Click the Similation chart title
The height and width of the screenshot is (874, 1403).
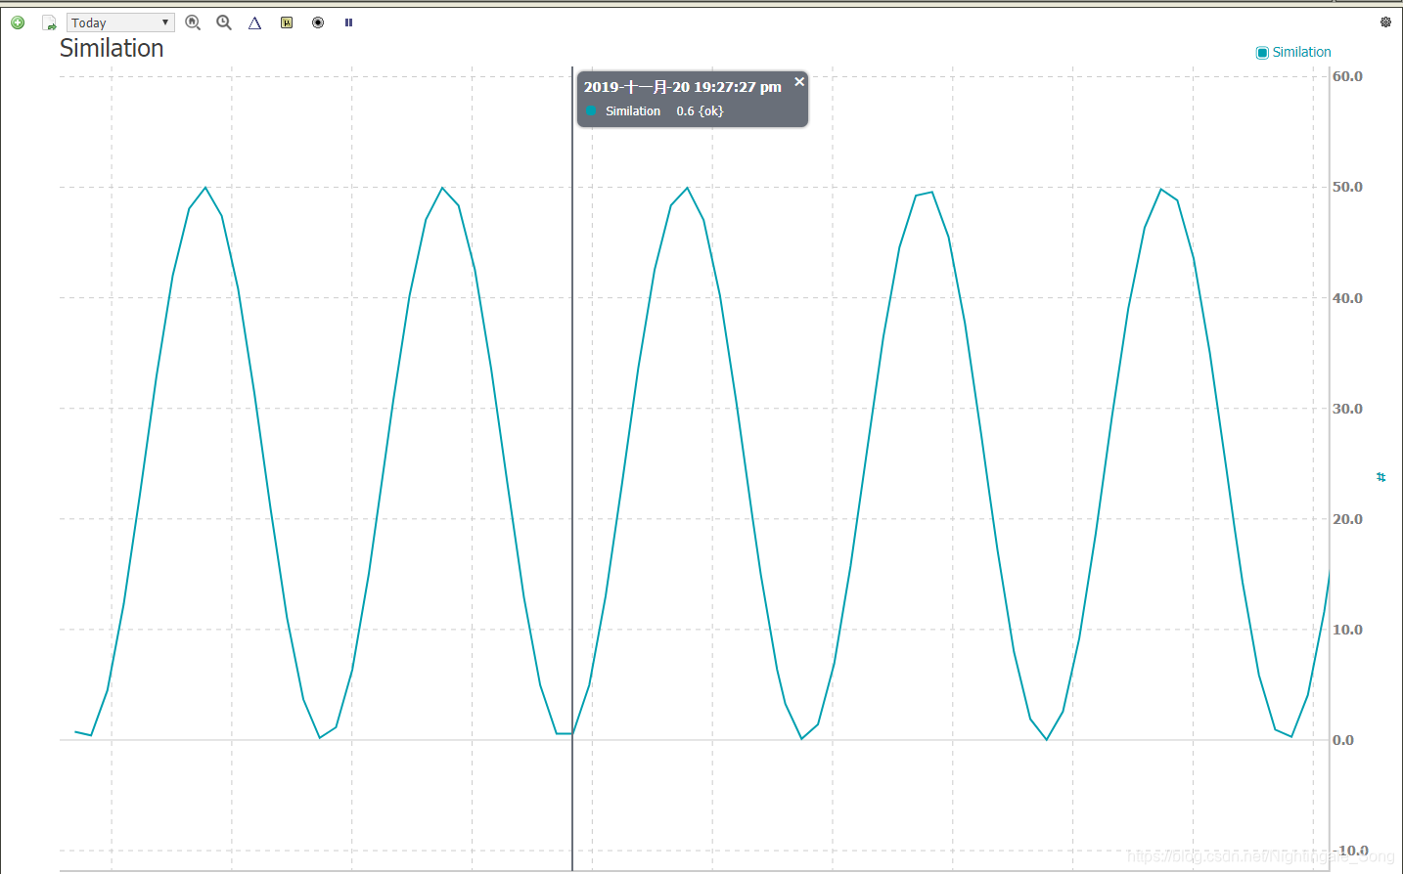112,48
